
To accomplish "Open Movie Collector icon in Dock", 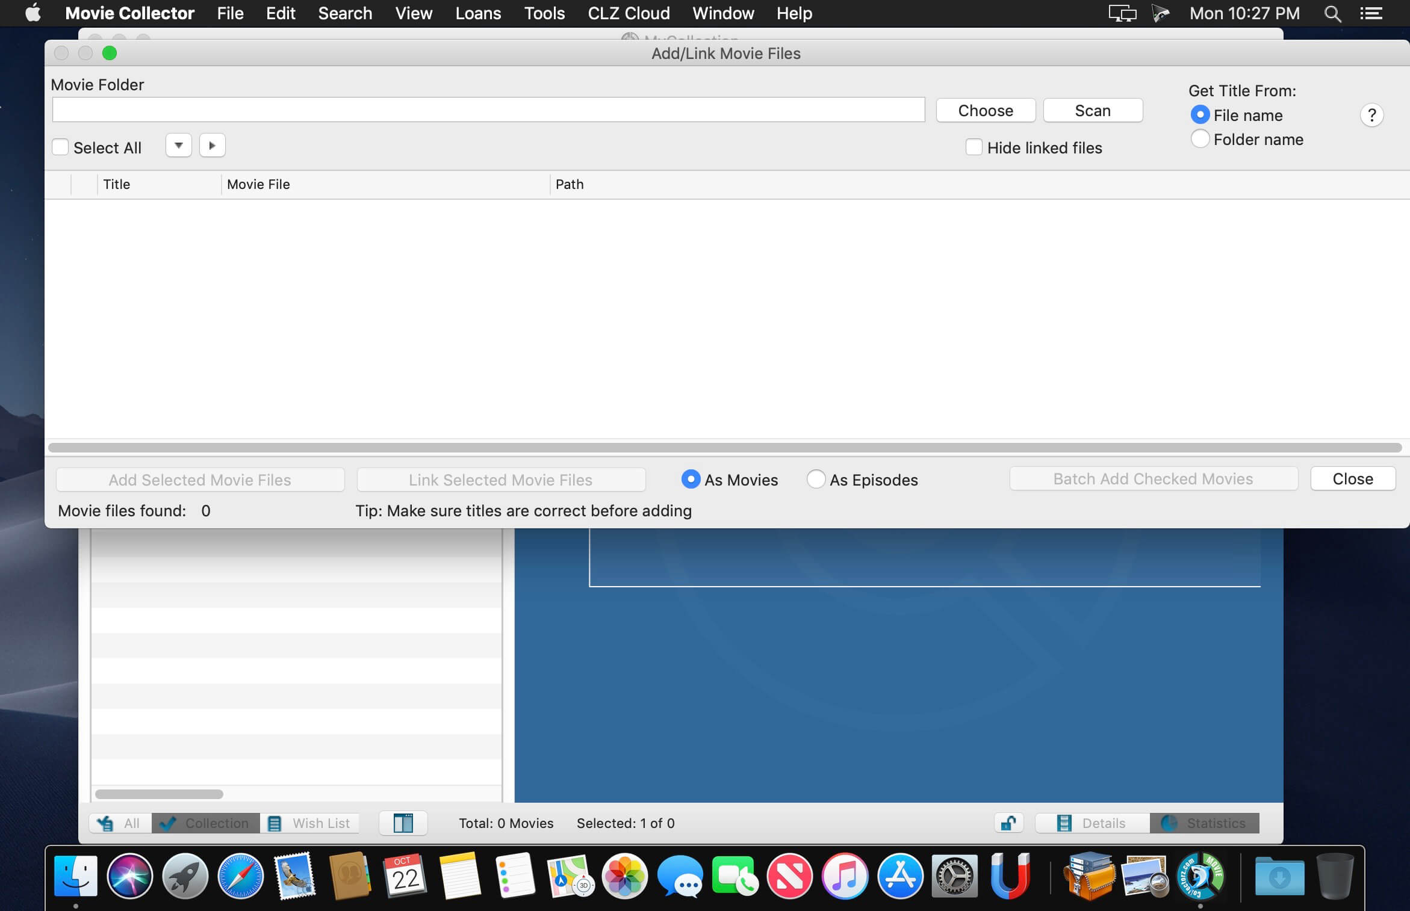I will tap(1200, 875).
